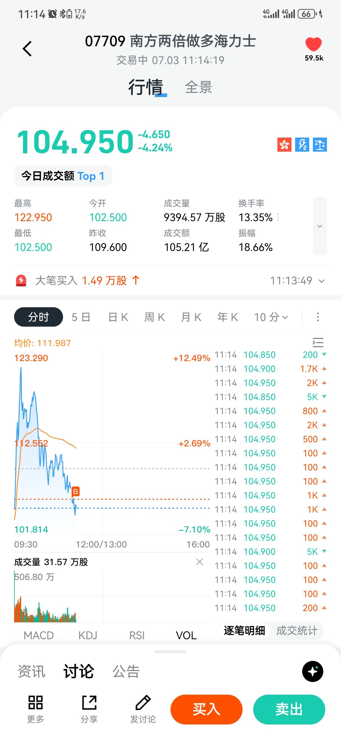The image size is (341, 736).
Task: Switch to the 全景 tab
Action: pos(198,87)
